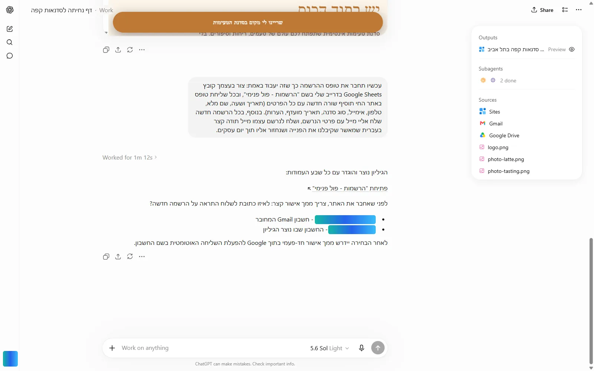The image size is (594, 371).
Task: Share the upper response via upload icon
Action: (118, 50)
